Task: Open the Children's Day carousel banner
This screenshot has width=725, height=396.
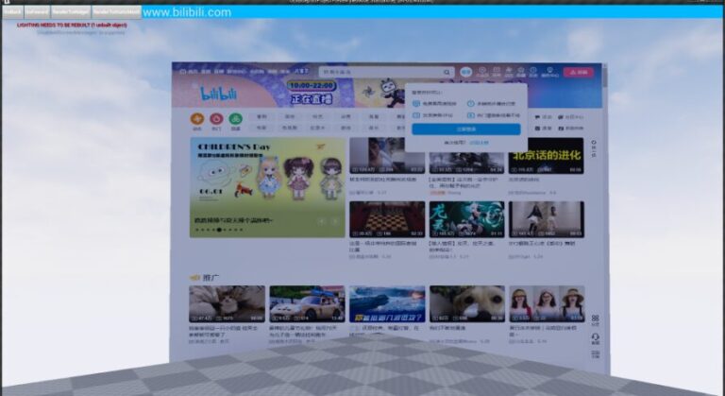Action: [268, 187]
